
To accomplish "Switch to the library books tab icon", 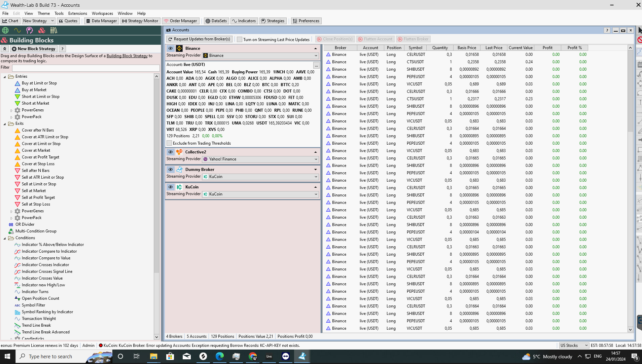I will (x=54, y=30).
